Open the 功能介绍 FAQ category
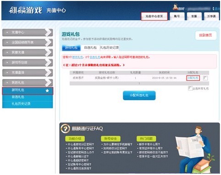This screenshot has width=221, height=175. click(x=75, y=139)
